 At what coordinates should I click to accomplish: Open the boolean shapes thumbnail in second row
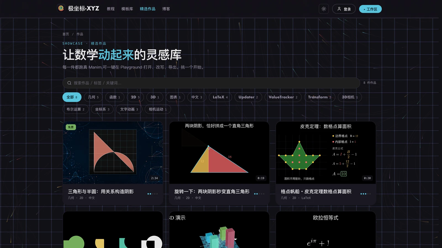pos(113,230)
